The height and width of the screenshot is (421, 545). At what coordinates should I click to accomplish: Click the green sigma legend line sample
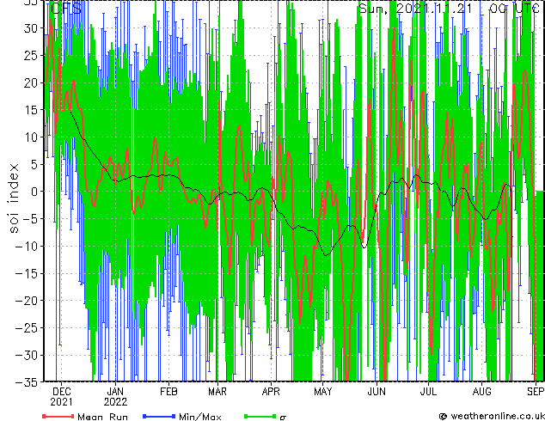click(260, 416)
